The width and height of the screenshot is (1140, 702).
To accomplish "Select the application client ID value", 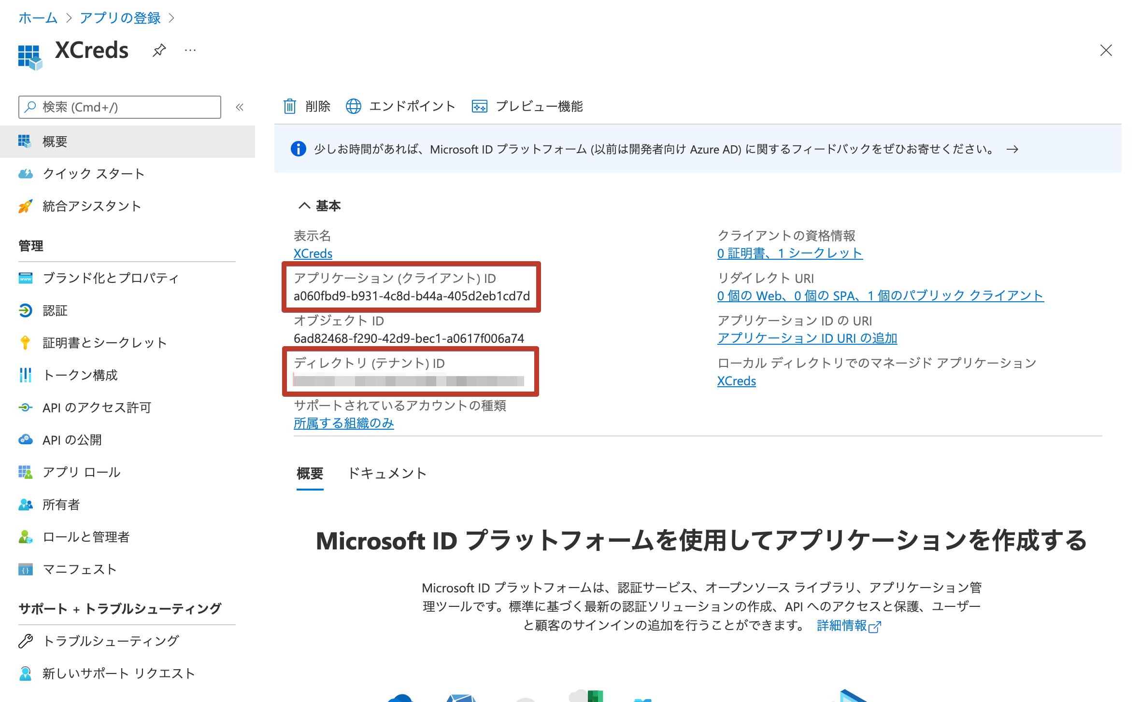I will pos(412,296).
